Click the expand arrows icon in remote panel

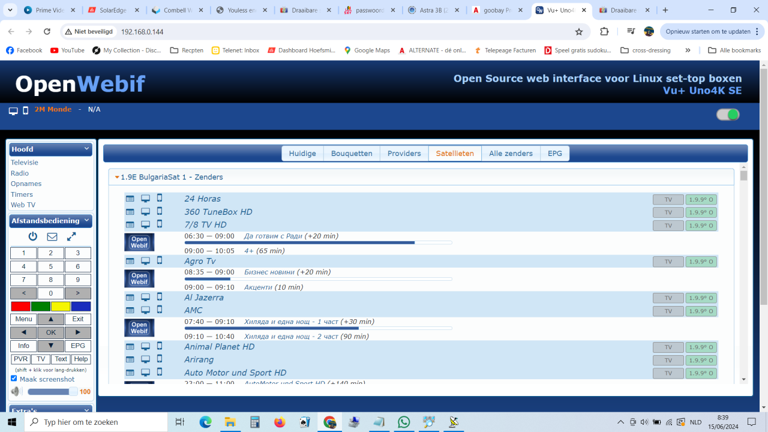(x=71, y=236)
